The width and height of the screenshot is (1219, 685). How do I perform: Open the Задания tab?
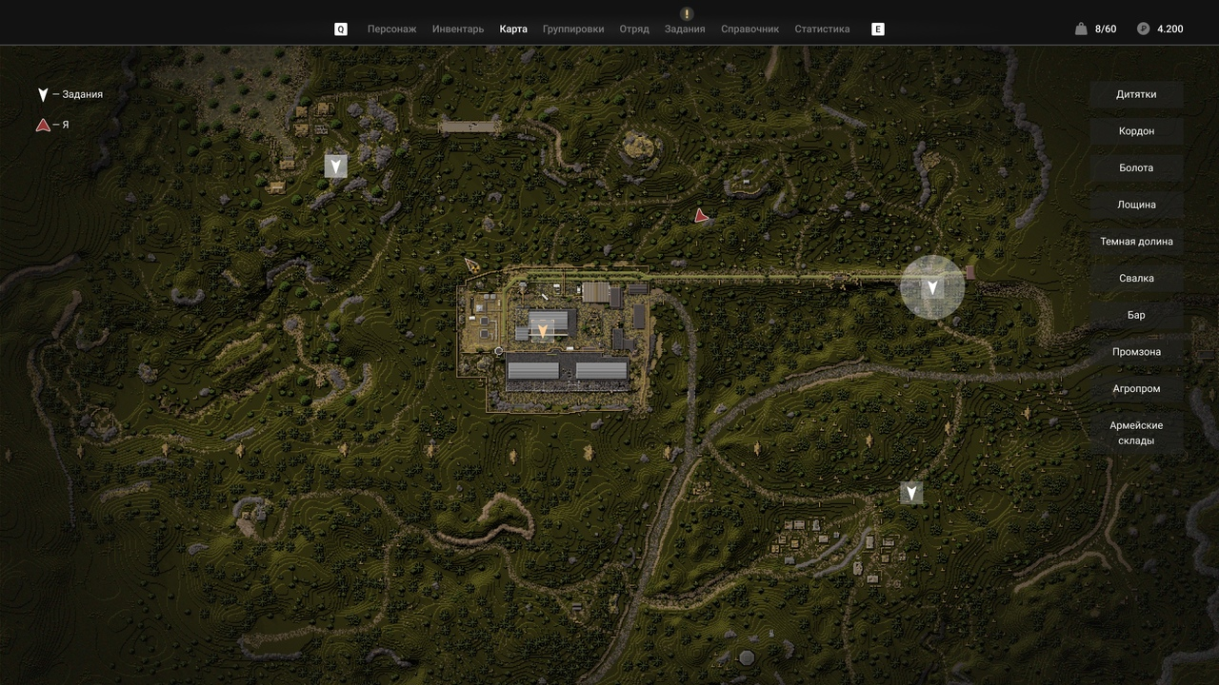tap(685, 29)
